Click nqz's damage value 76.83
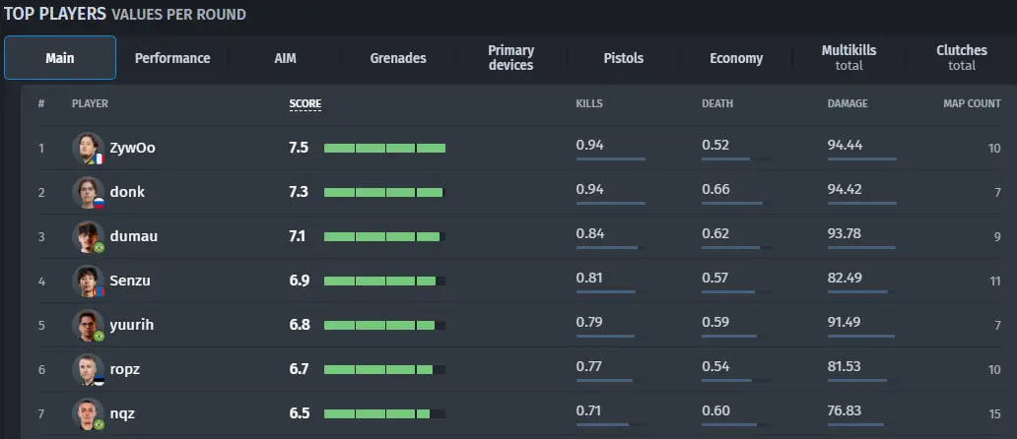 [x=845, y=410]
